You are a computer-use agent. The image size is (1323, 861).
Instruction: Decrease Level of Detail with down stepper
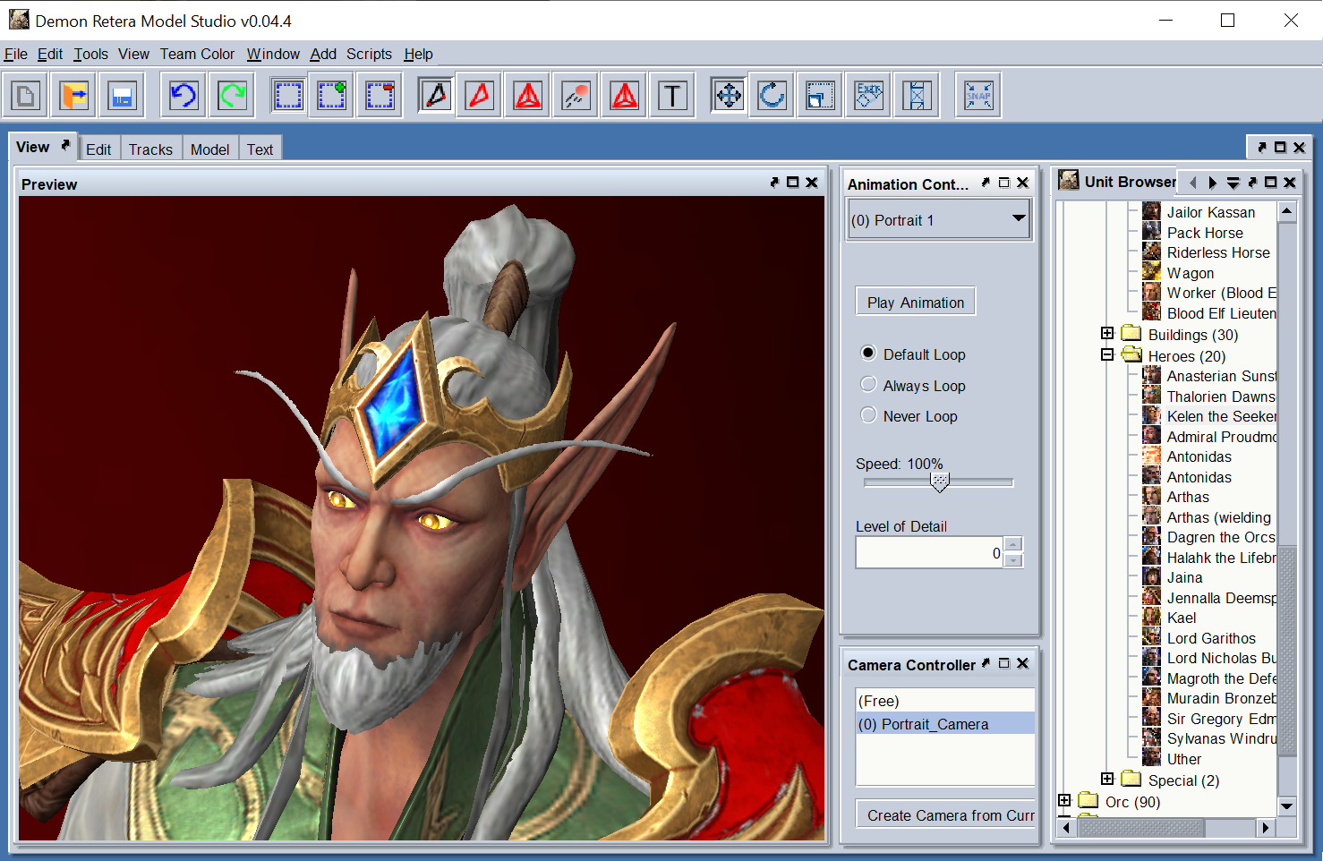(1013, 560)
